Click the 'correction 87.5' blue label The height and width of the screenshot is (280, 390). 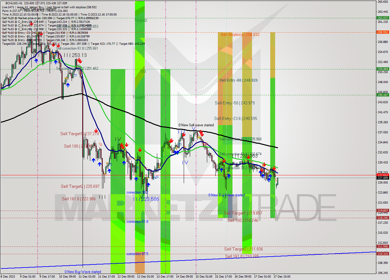pos(137,254)
